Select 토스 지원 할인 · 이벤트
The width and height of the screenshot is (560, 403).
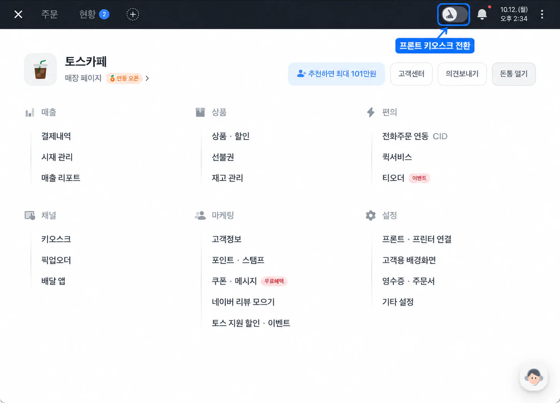coord(251,323)
